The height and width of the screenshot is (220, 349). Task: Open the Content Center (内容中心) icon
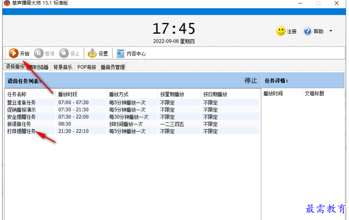click(120, 54)
